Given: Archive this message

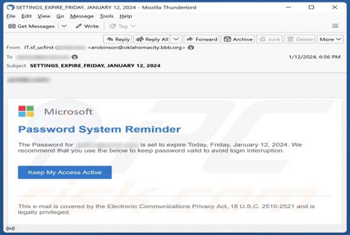Looking at the screenshot, I should pyautogui.click(x=238, y=39).
